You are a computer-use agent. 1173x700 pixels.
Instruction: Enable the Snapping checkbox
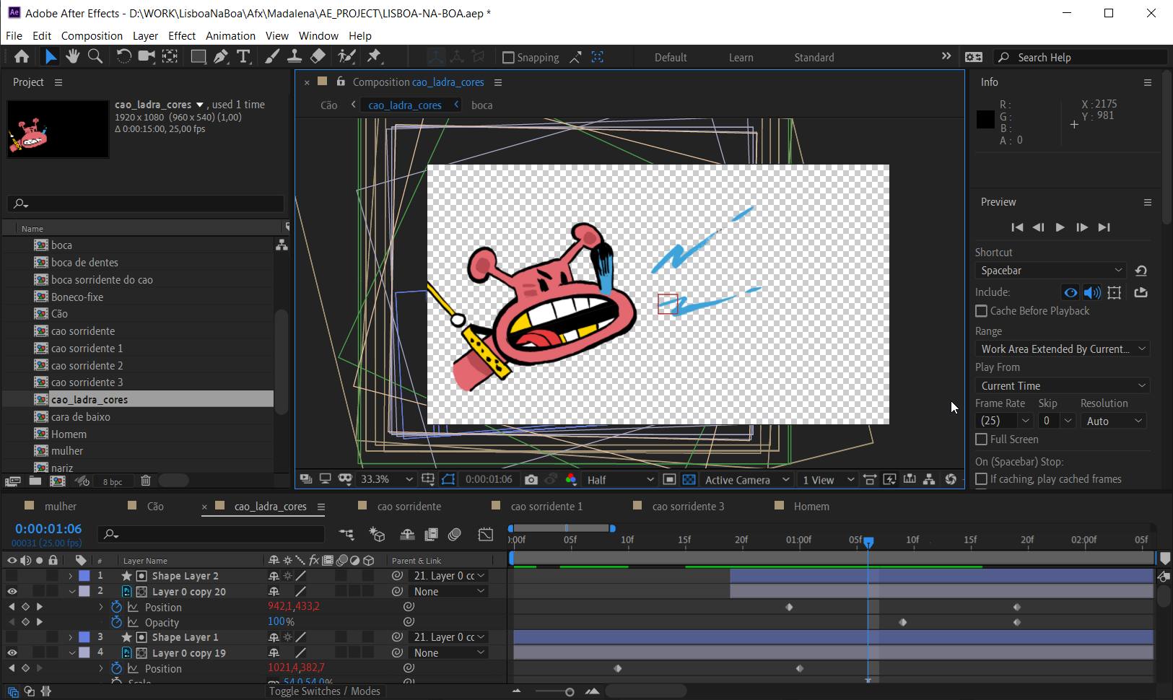(508, 58)
